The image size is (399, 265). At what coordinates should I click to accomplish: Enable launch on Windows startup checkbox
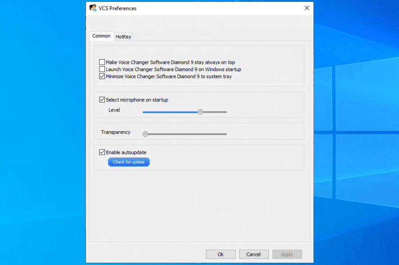tap(102, 69)
